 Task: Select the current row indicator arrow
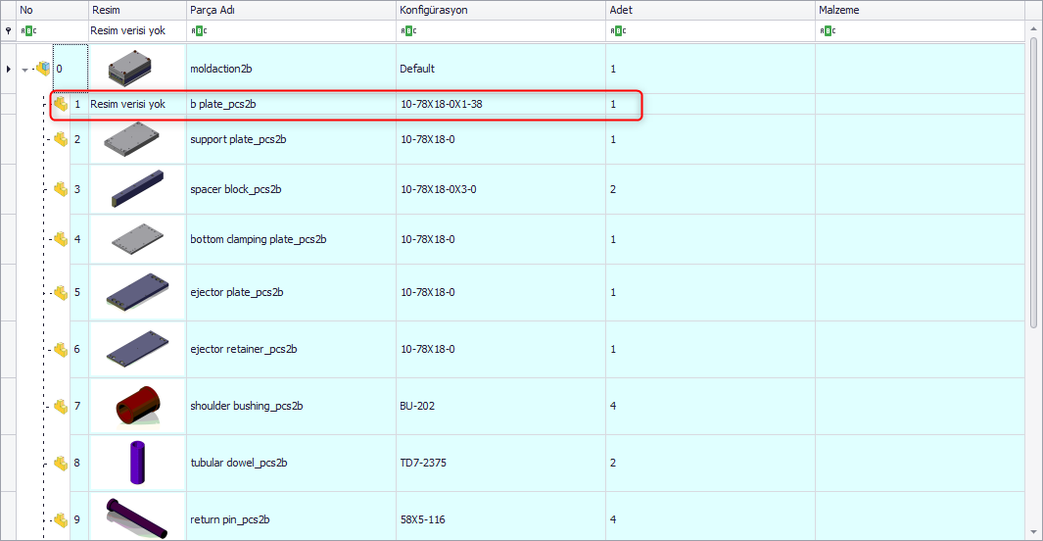pyautogui.click(x=8, y=69)
